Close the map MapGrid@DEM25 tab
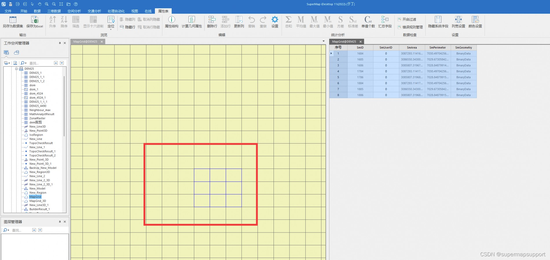 (x=102, y=42)
